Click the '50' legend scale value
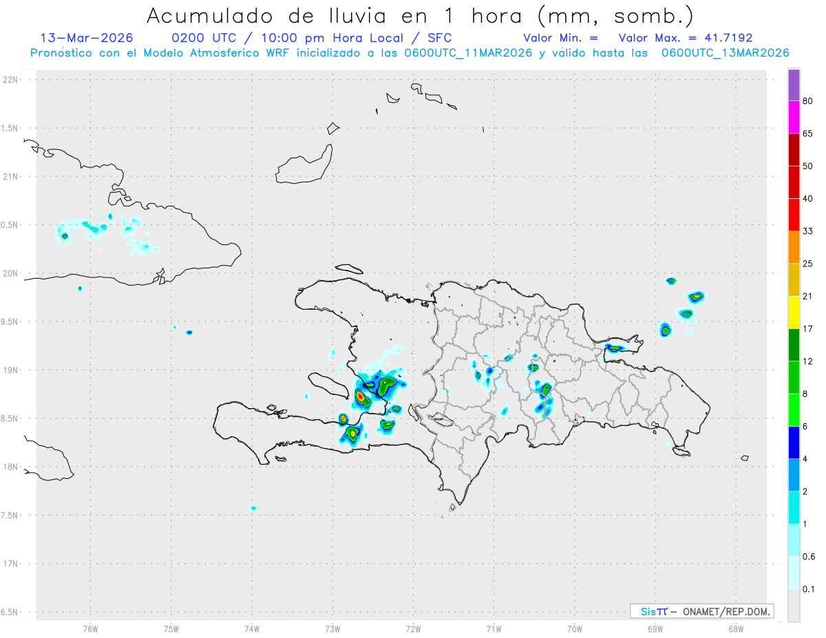Image resolution: width=826 pixels, height=638 pixels. click(x=808, y=166)
